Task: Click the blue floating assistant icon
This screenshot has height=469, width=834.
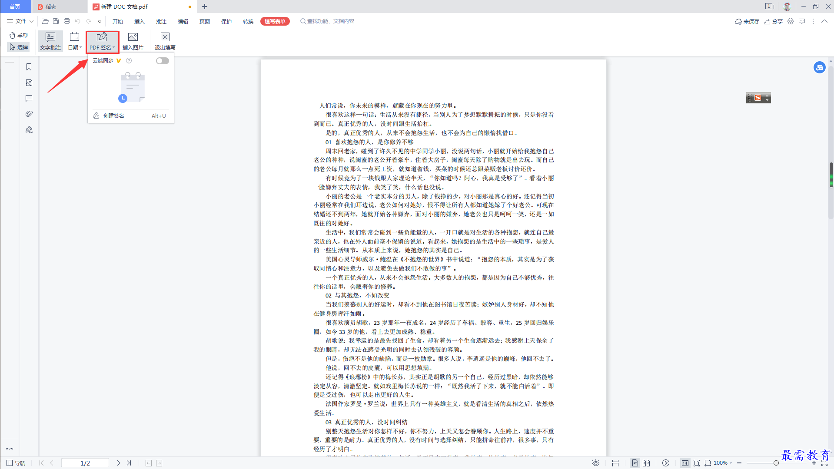Action: (819, 67)
